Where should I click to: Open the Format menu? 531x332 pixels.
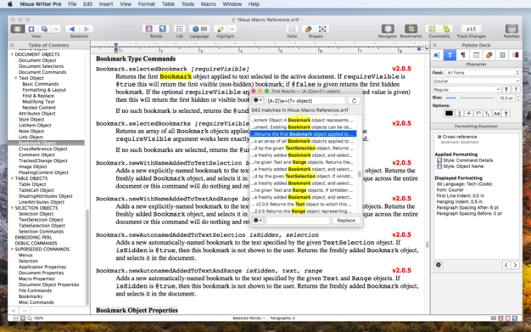coord(146,4)
